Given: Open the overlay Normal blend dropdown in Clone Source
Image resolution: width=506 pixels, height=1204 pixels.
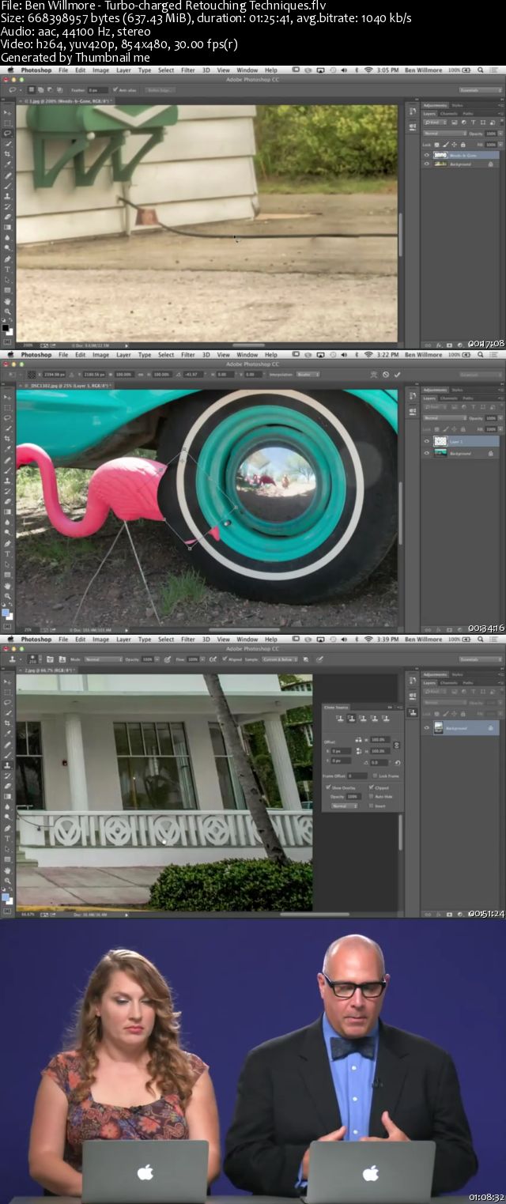Looking at the screenshot, I should tap(345, 806).
